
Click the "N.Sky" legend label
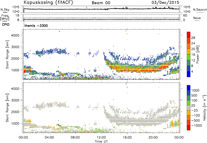click(5, 10)
